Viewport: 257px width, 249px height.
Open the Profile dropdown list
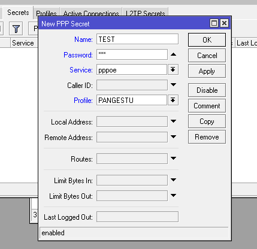click(173, 100)
